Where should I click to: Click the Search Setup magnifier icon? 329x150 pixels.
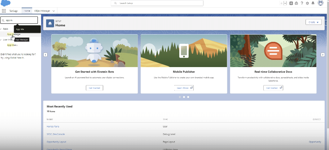pos(115,3)
